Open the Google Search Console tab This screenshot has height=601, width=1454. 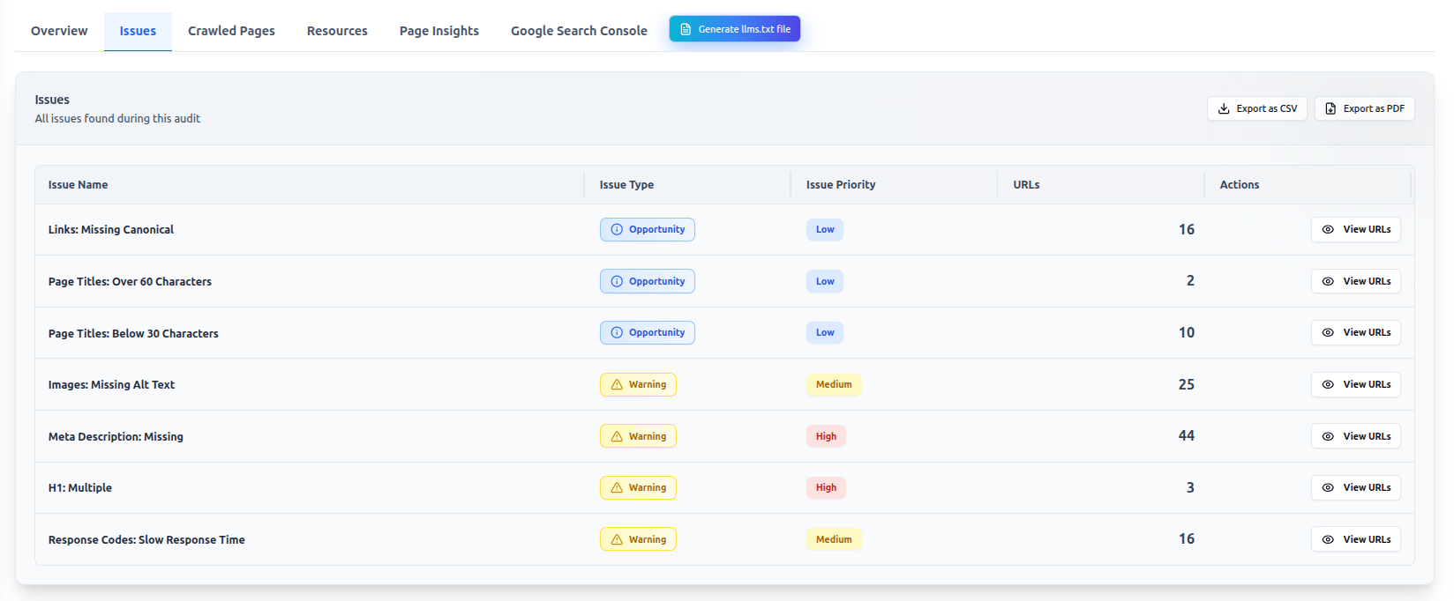coord(579,31)
